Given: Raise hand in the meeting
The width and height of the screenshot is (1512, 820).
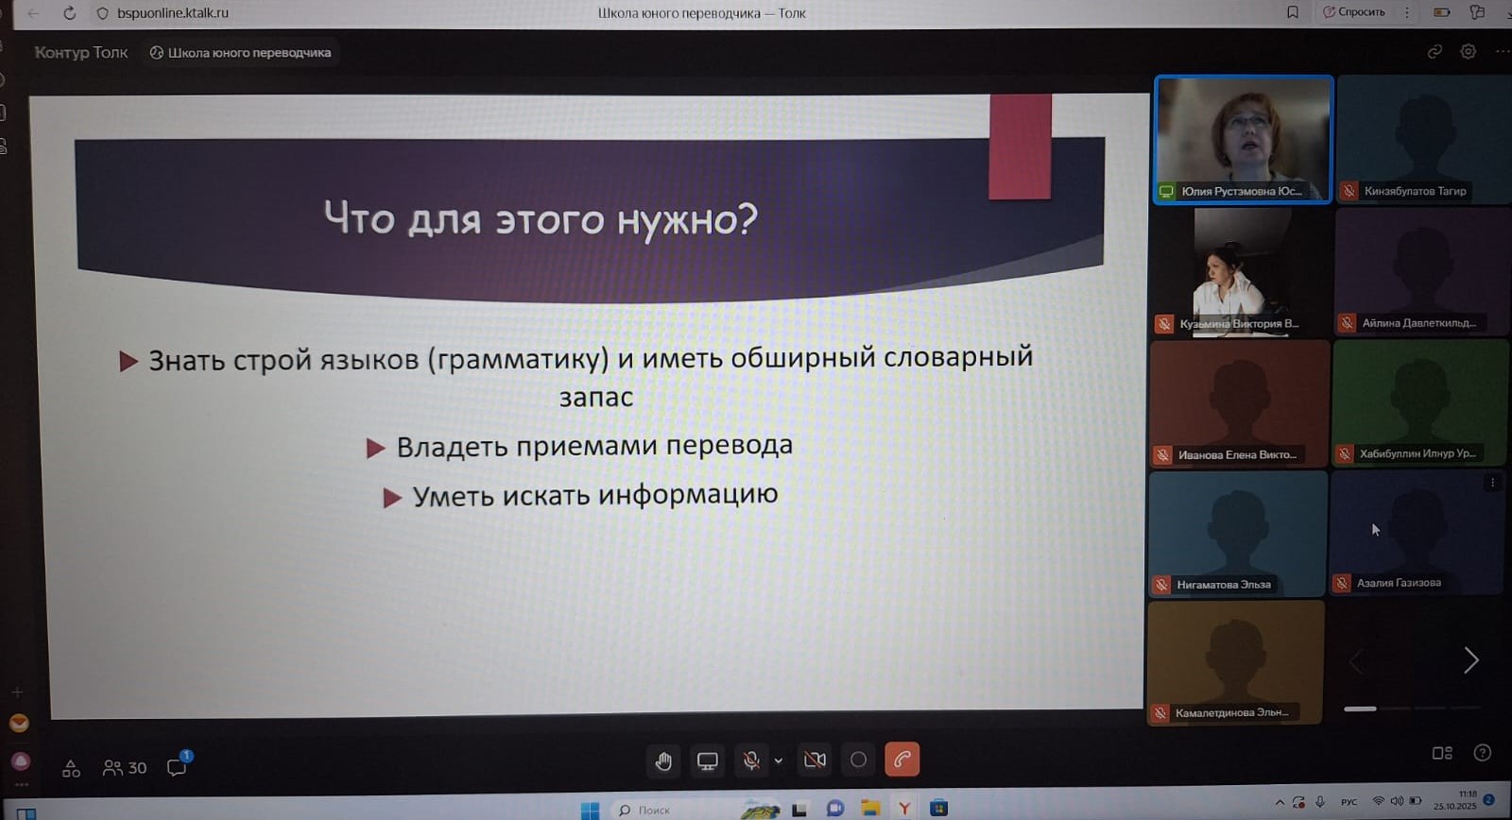Looking at the screenshot, I should pyautogui.click(x=663, y=760).
